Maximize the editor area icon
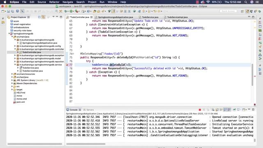Image resolution: width=263 pixels, height=148 pixels. coord(253,17)
